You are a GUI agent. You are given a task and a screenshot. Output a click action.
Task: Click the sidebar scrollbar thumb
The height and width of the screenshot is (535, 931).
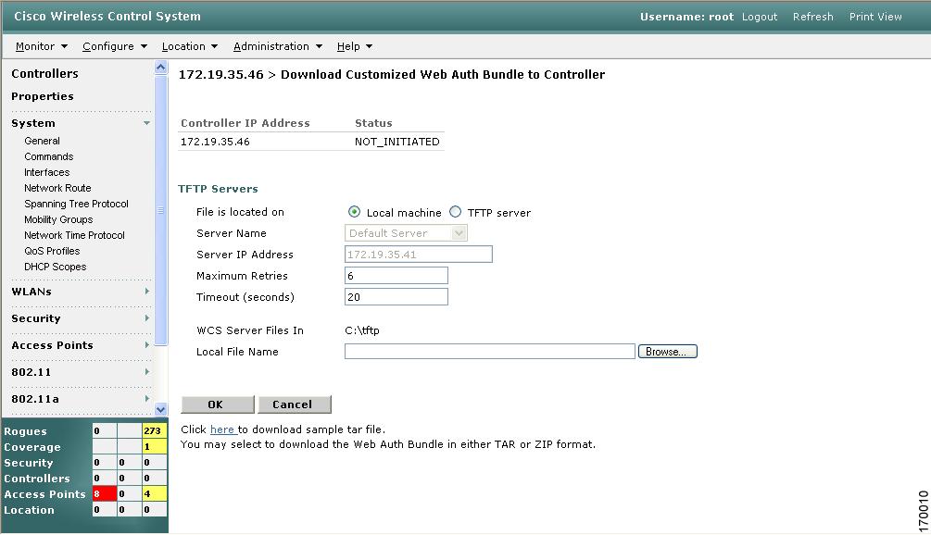coord(160,210)
